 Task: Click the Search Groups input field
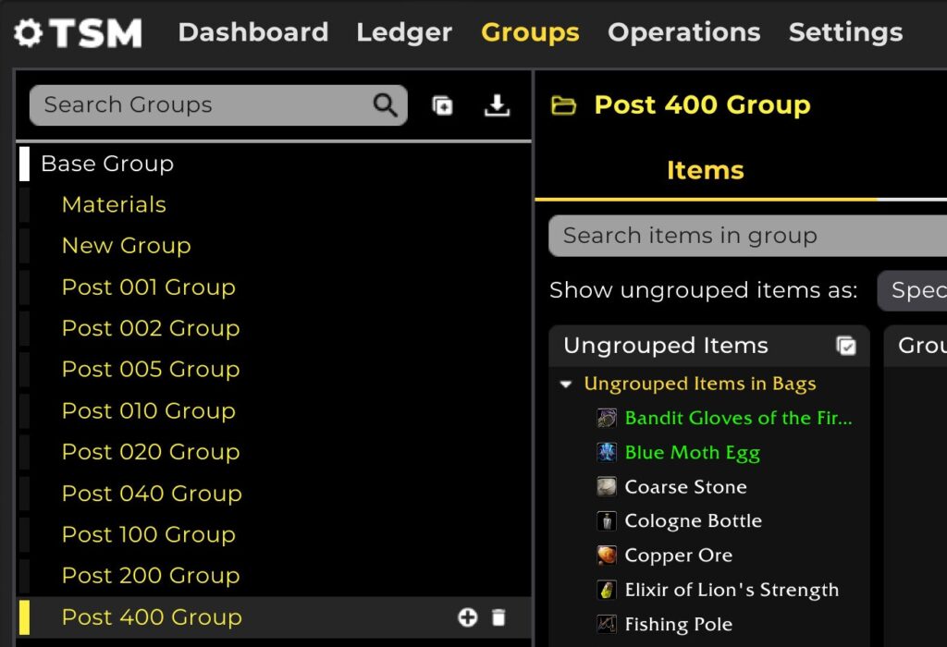pyautogui.click(x=203, y=105)
